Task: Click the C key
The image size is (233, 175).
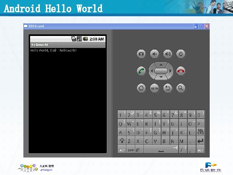Action: point(148,140)
